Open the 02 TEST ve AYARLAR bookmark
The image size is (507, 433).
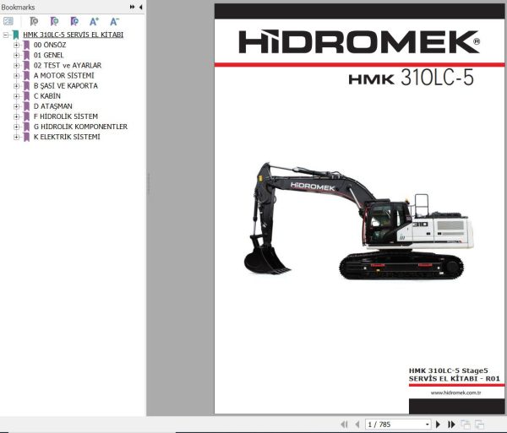pos(68,65)
